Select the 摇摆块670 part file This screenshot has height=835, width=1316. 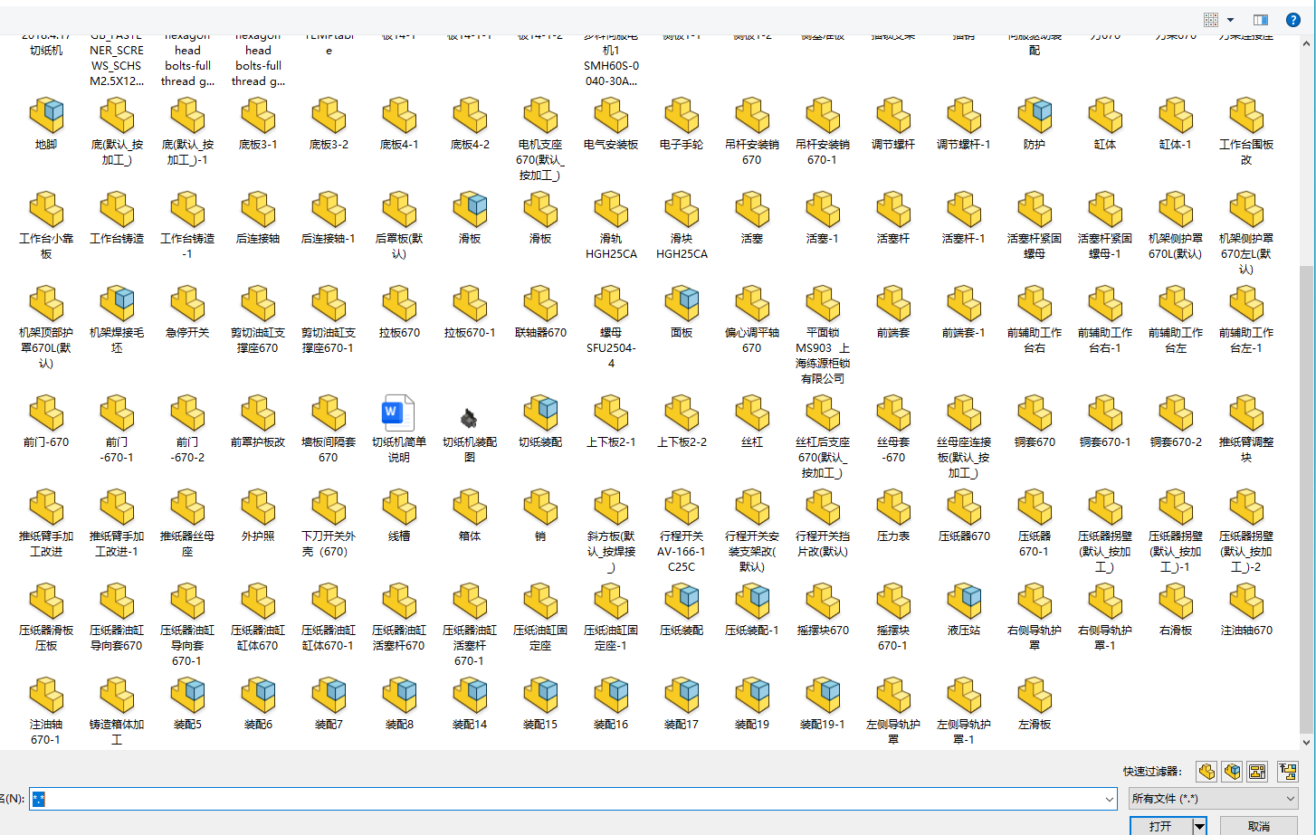[x=823, y=612]
